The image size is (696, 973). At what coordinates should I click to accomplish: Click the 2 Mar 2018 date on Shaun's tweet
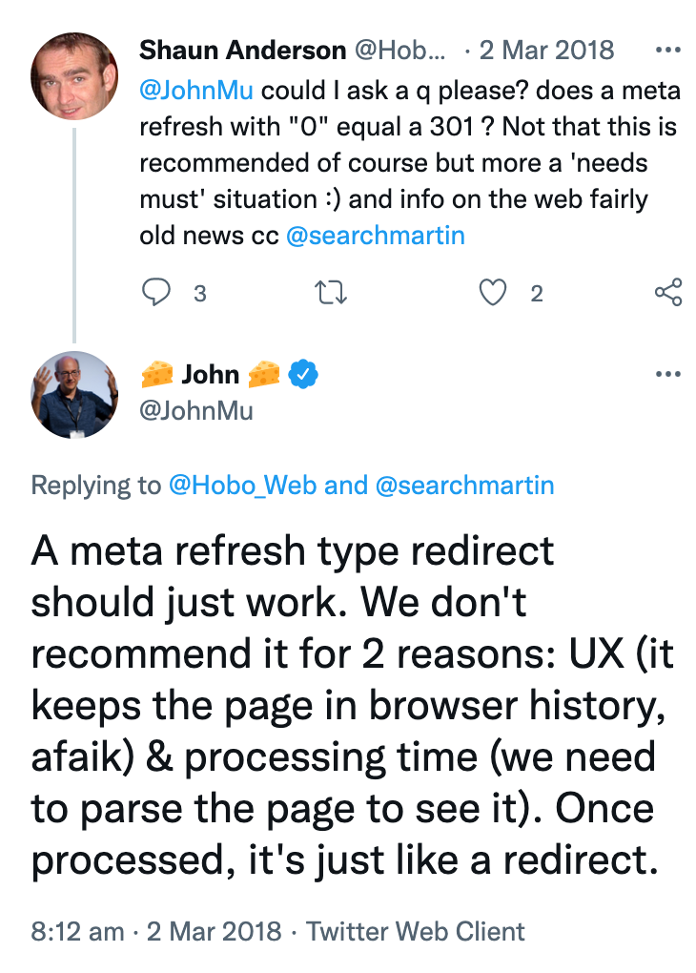[547, 50]
